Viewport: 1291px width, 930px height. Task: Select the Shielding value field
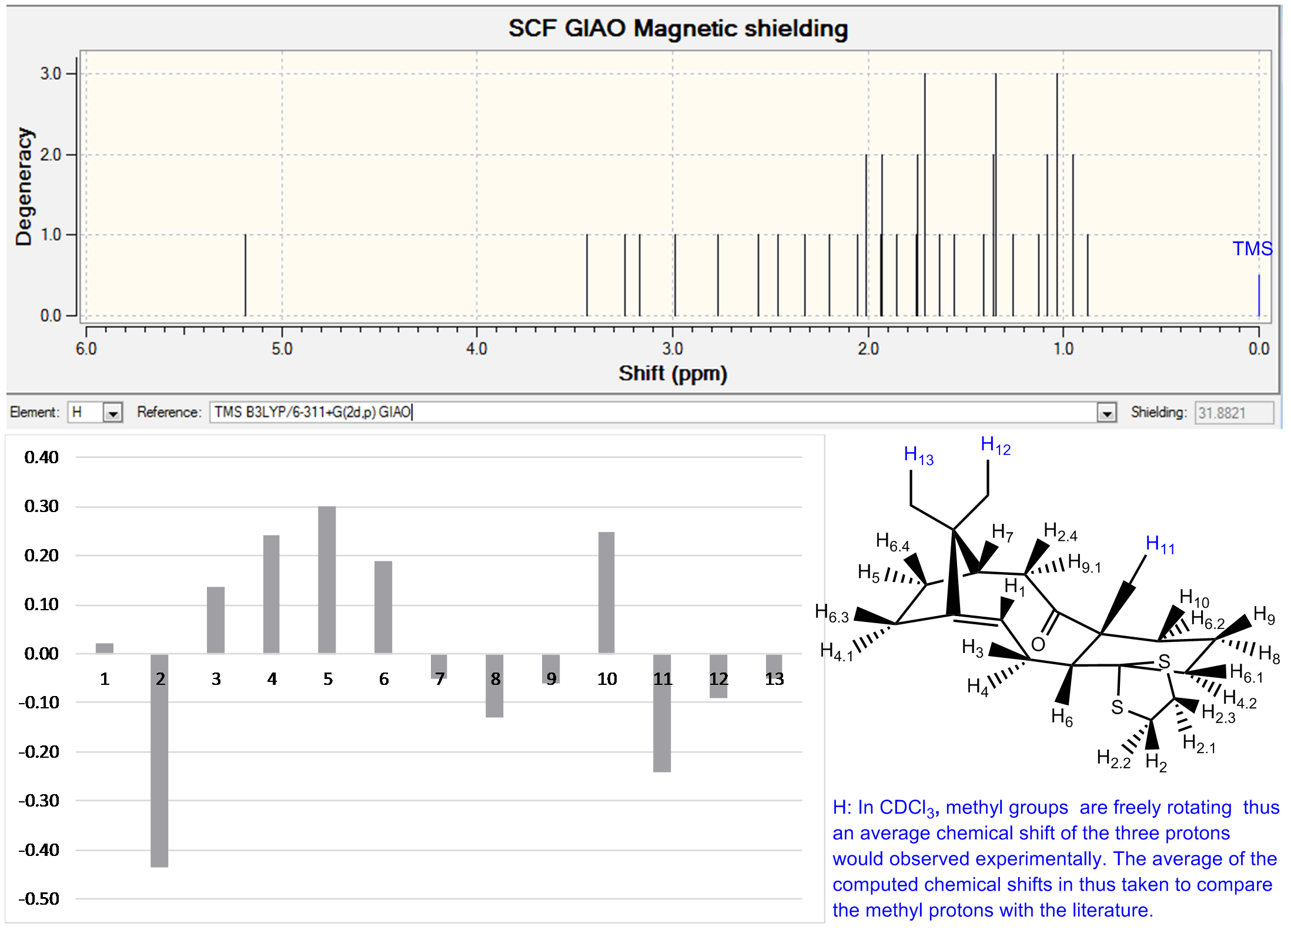click(x=1233, y=413)
